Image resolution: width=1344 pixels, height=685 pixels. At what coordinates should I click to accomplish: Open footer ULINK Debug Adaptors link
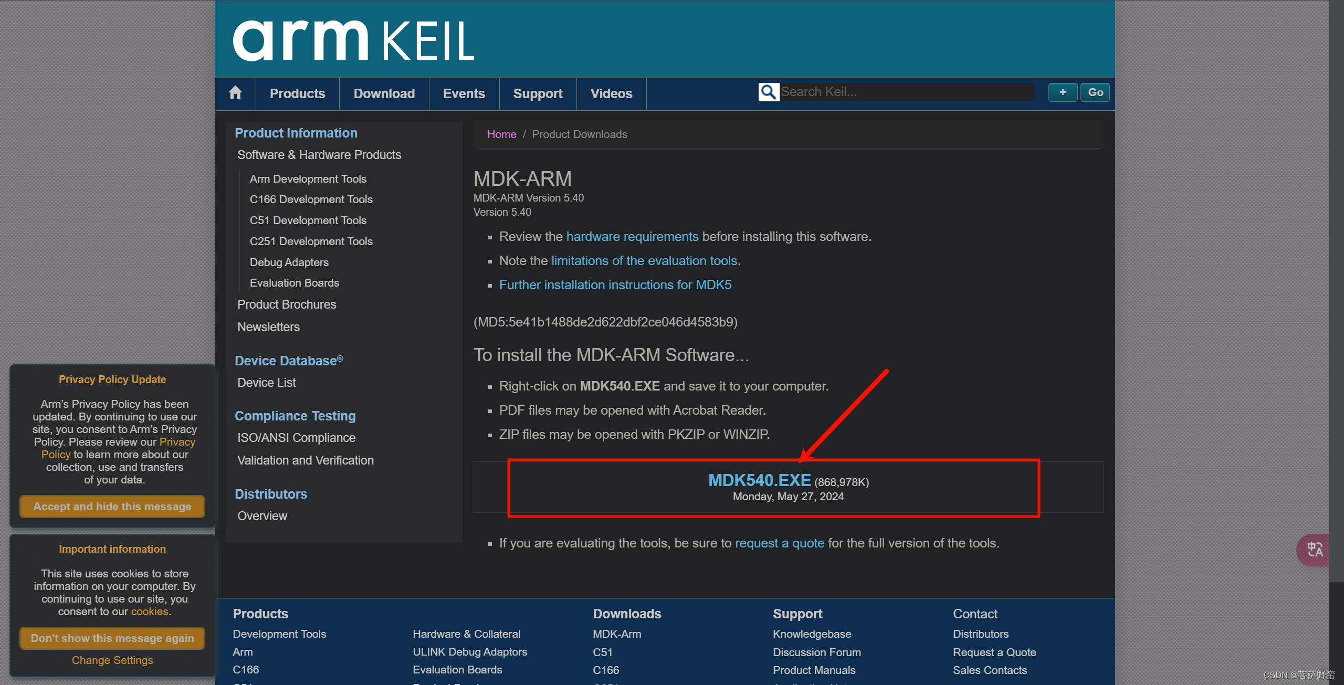coord(470,652)
